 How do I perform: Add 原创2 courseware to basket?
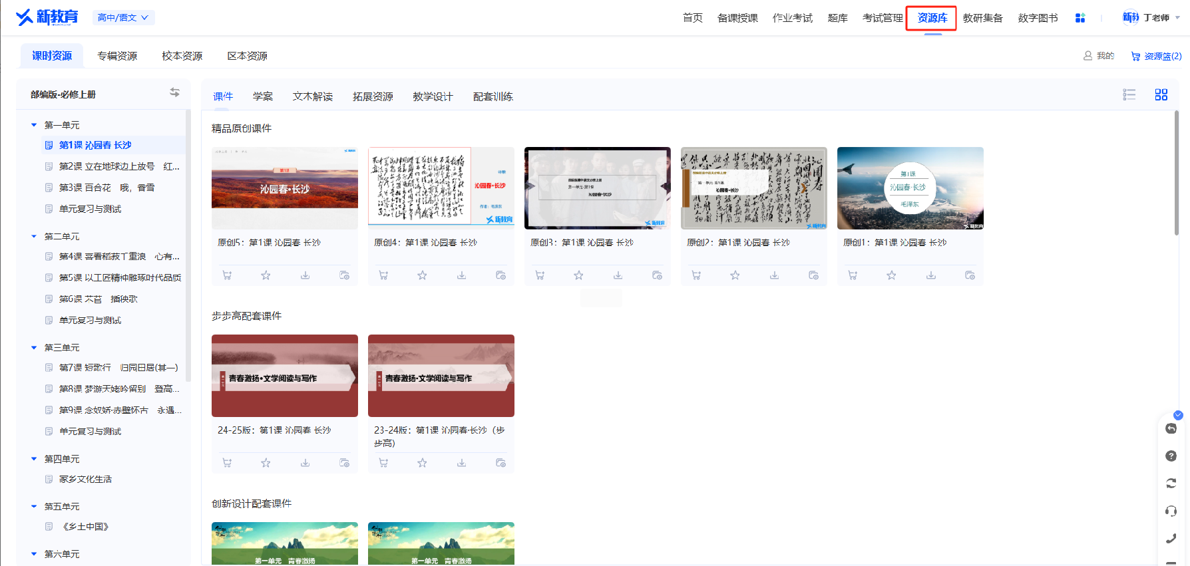click(696, 275)
